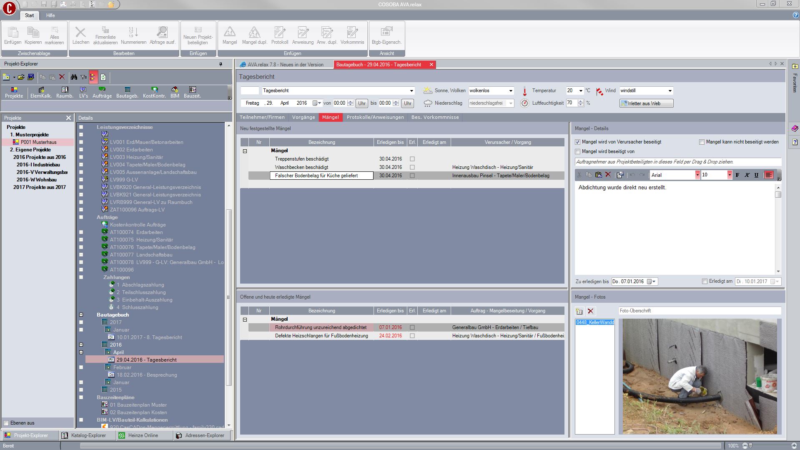Click the BIM module icon

[175, 92]
